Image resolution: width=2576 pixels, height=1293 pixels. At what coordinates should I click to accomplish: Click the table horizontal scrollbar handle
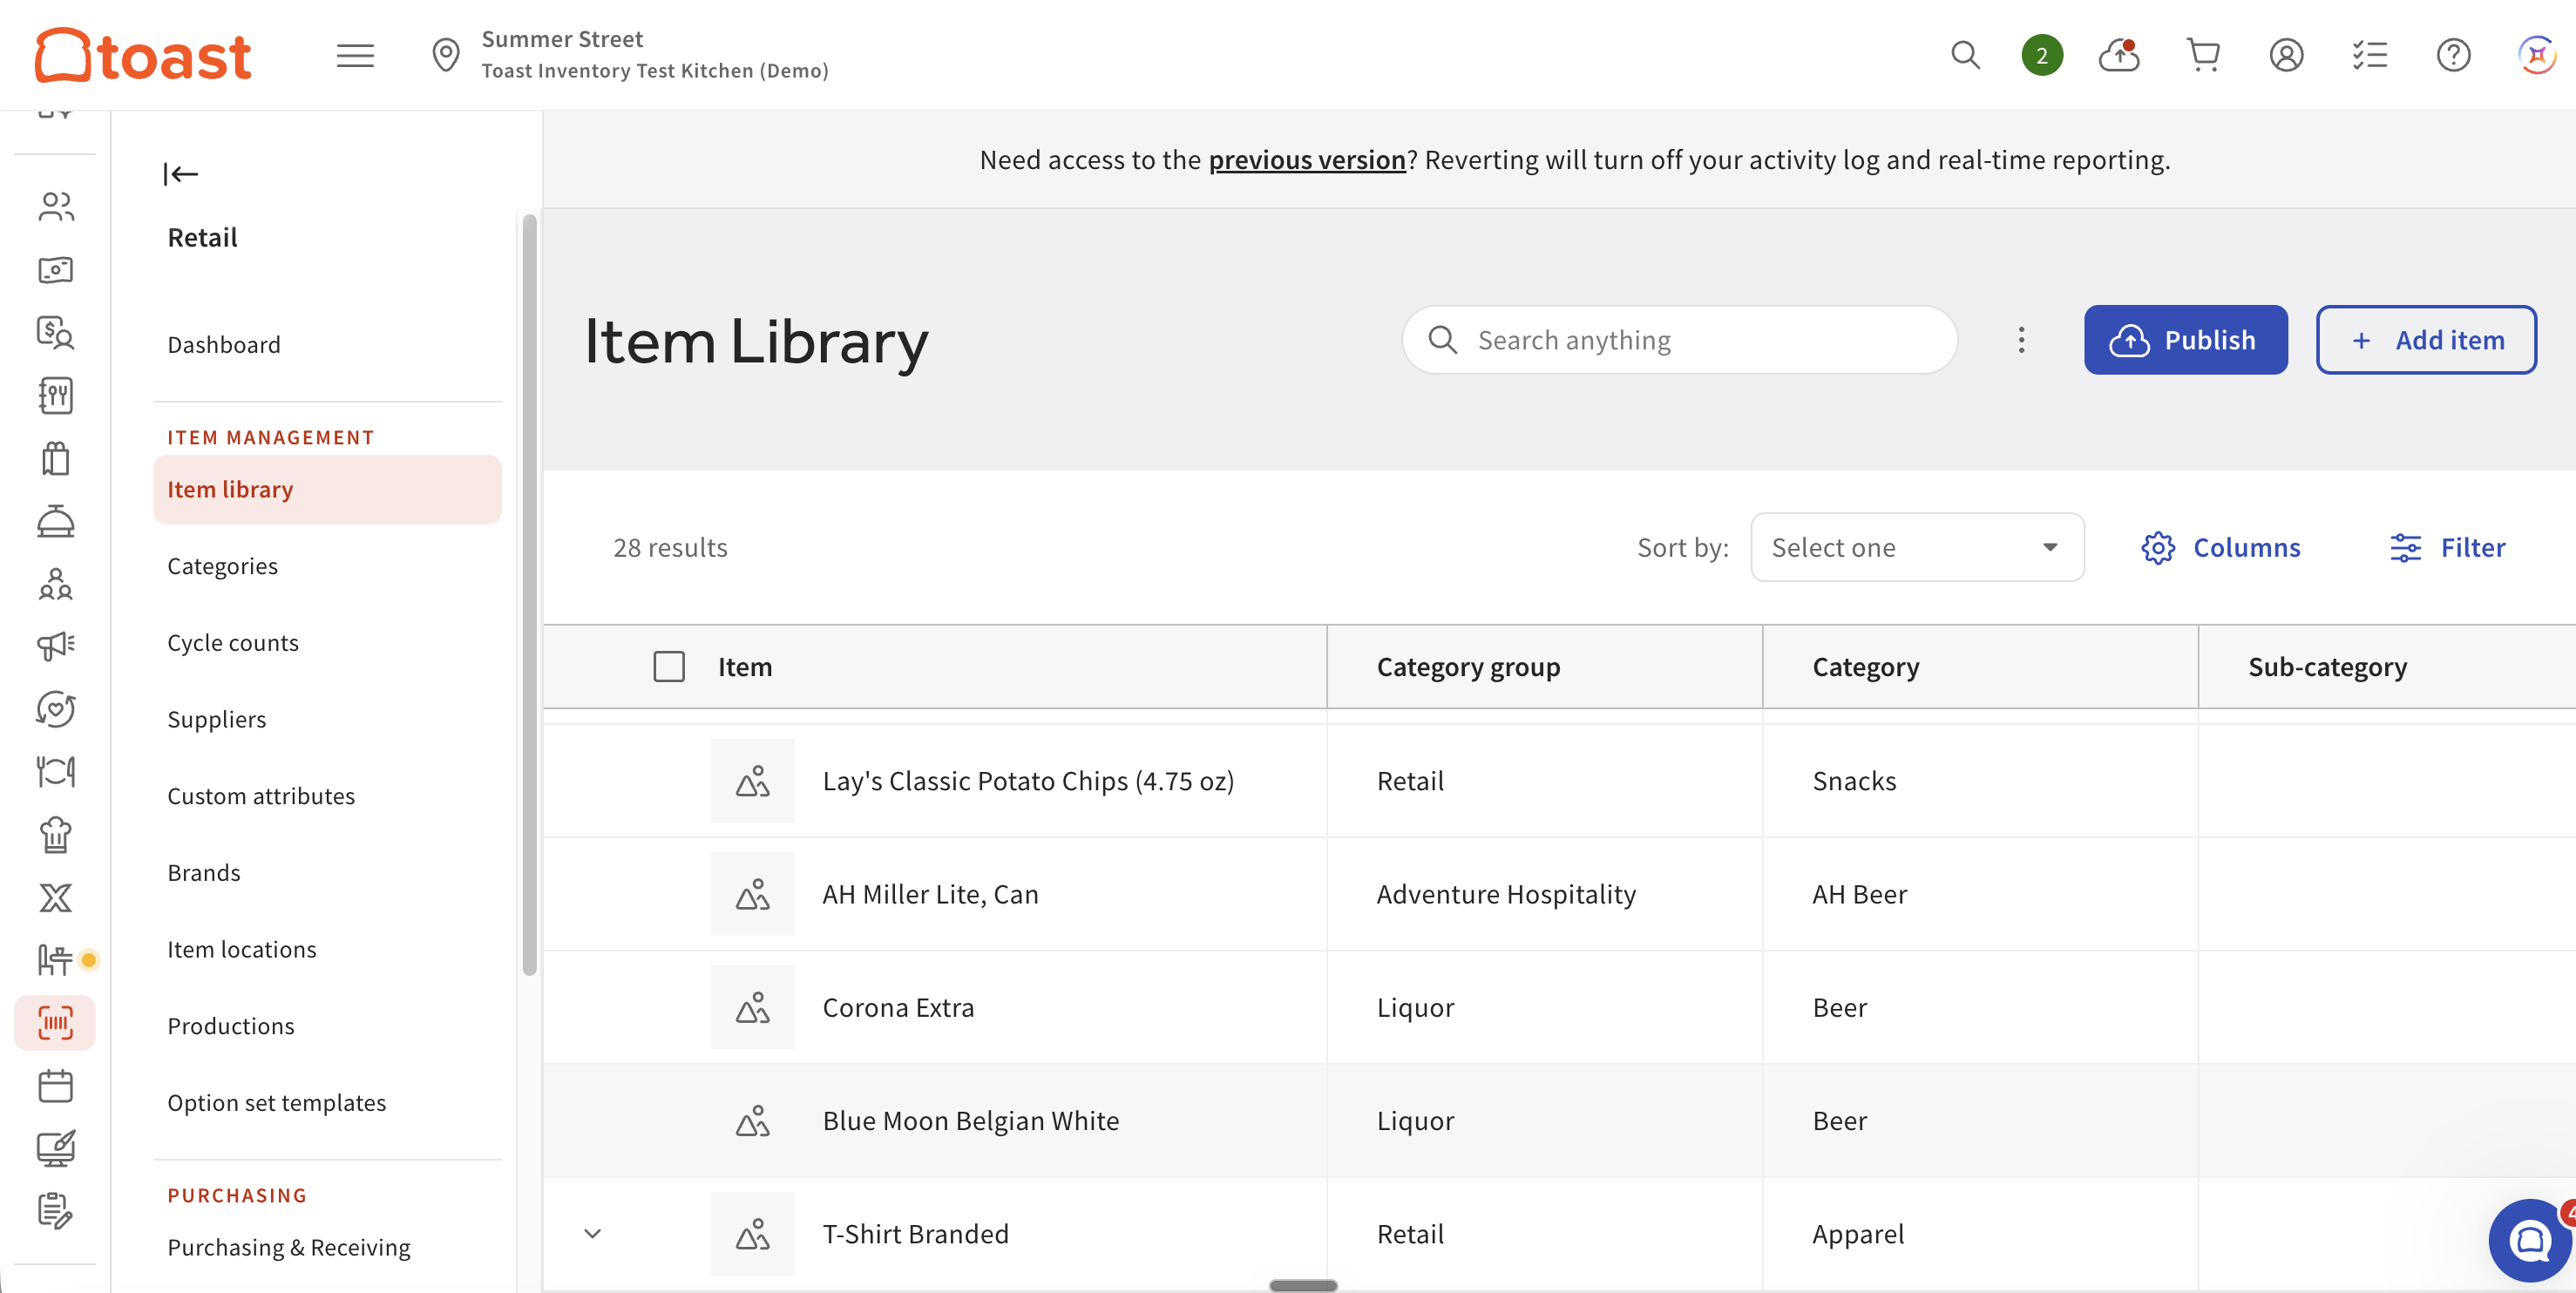click(x=1303, y=1285)
